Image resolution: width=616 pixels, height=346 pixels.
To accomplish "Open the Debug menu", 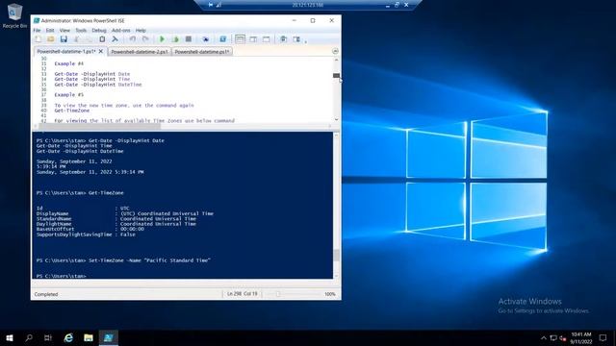I will (99, 30).
